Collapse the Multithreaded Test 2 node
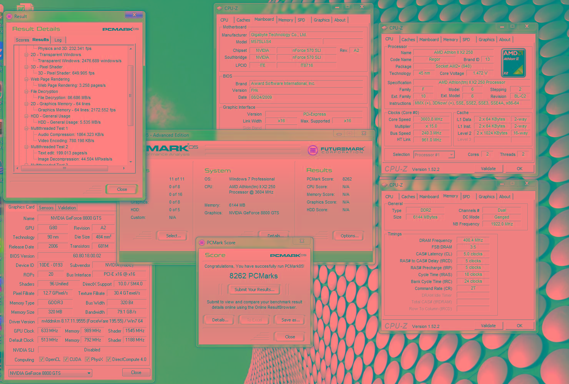Image resolution: width=569 pixels, height=384 pixels. (x=27, y=147)
